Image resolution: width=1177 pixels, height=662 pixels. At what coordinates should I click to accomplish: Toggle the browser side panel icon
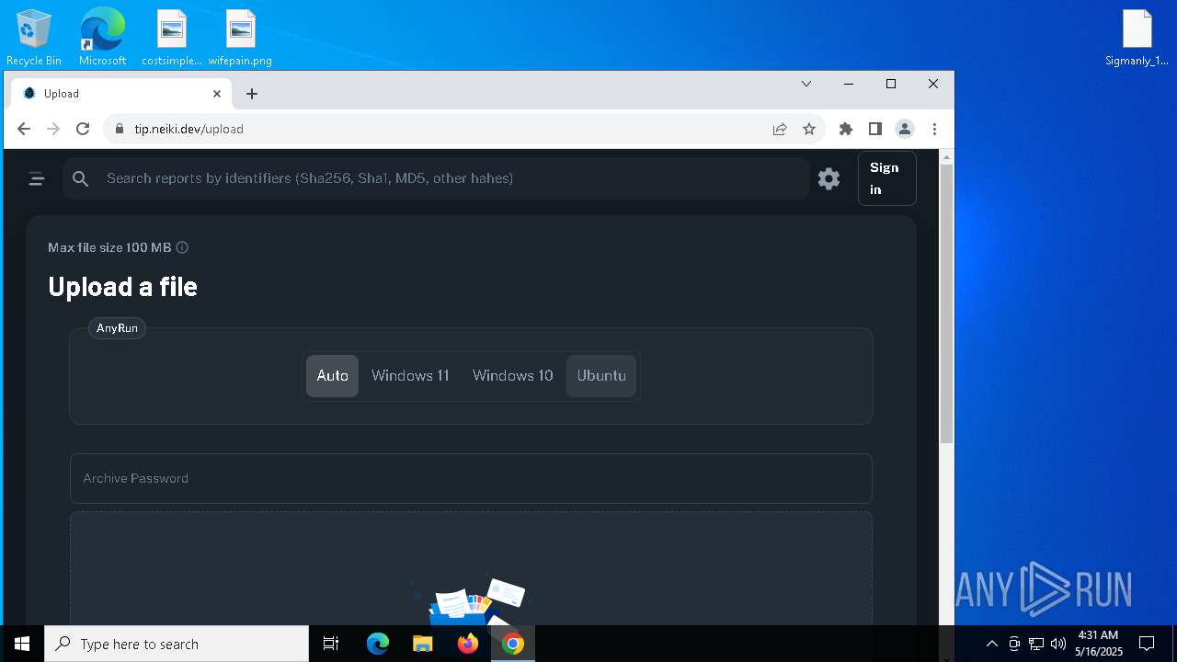[x=875, y=129]
